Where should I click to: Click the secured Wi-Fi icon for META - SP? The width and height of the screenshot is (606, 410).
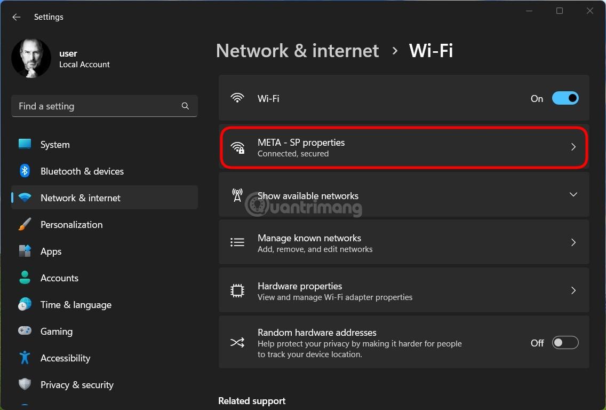point(237,147)
